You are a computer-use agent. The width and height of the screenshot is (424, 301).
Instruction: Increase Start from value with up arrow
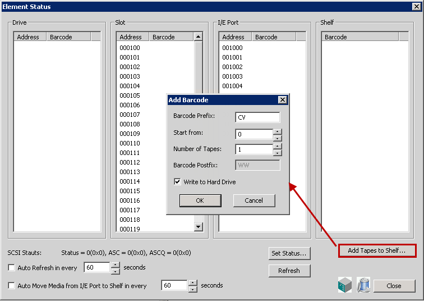click(x=278, y=131)
